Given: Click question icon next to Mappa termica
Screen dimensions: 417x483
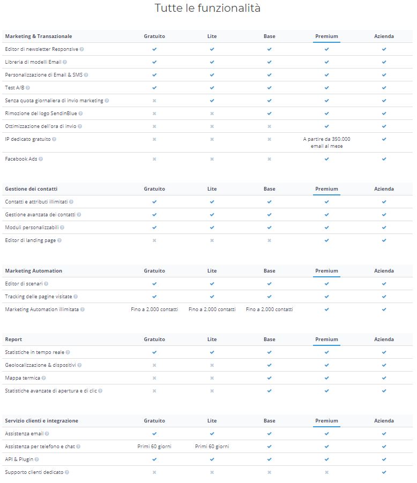Looking at the screenshot, I should pyautogui.click(x=44, y=378).
